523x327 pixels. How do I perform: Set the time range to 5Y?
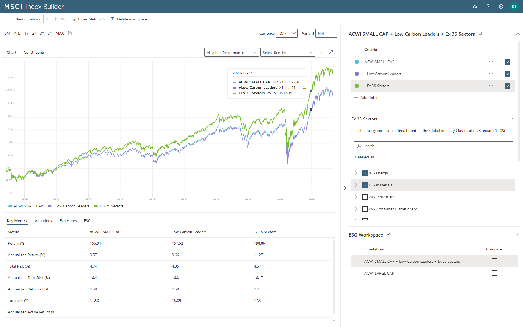point(50,33)
